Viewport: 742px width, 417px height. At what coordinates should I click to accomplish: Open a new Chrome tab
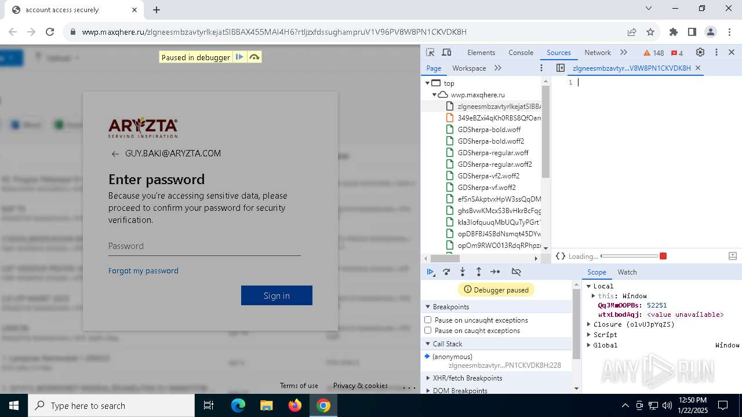(x=157, y=9)
